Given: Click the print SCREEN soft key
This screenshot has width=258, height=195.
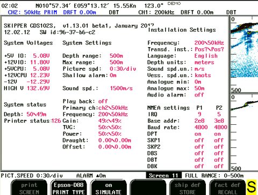Looking at the screenshot, I should point(29,187).
